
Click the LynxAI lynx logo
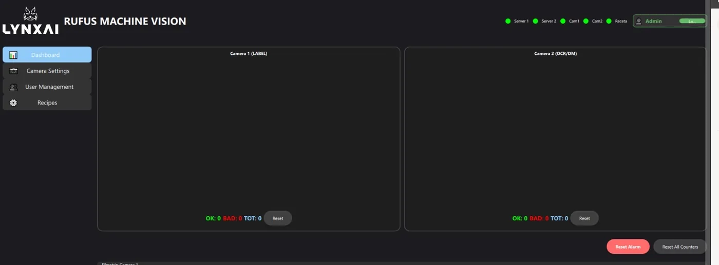pyautogui.click(x=31, y=21)
